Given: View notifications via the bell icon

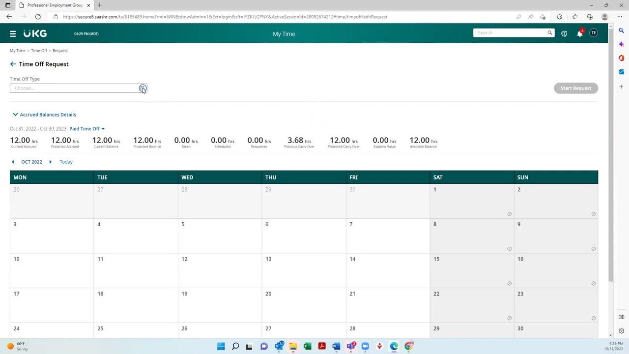Looking at the screenshot, I should (x=580, y=33).
